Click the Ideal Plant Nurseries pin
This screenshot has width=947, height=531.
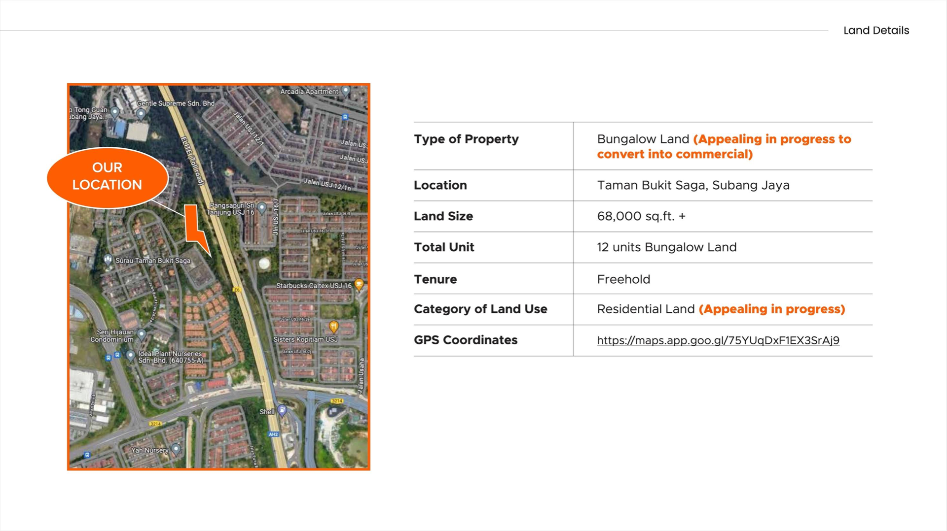130,355
